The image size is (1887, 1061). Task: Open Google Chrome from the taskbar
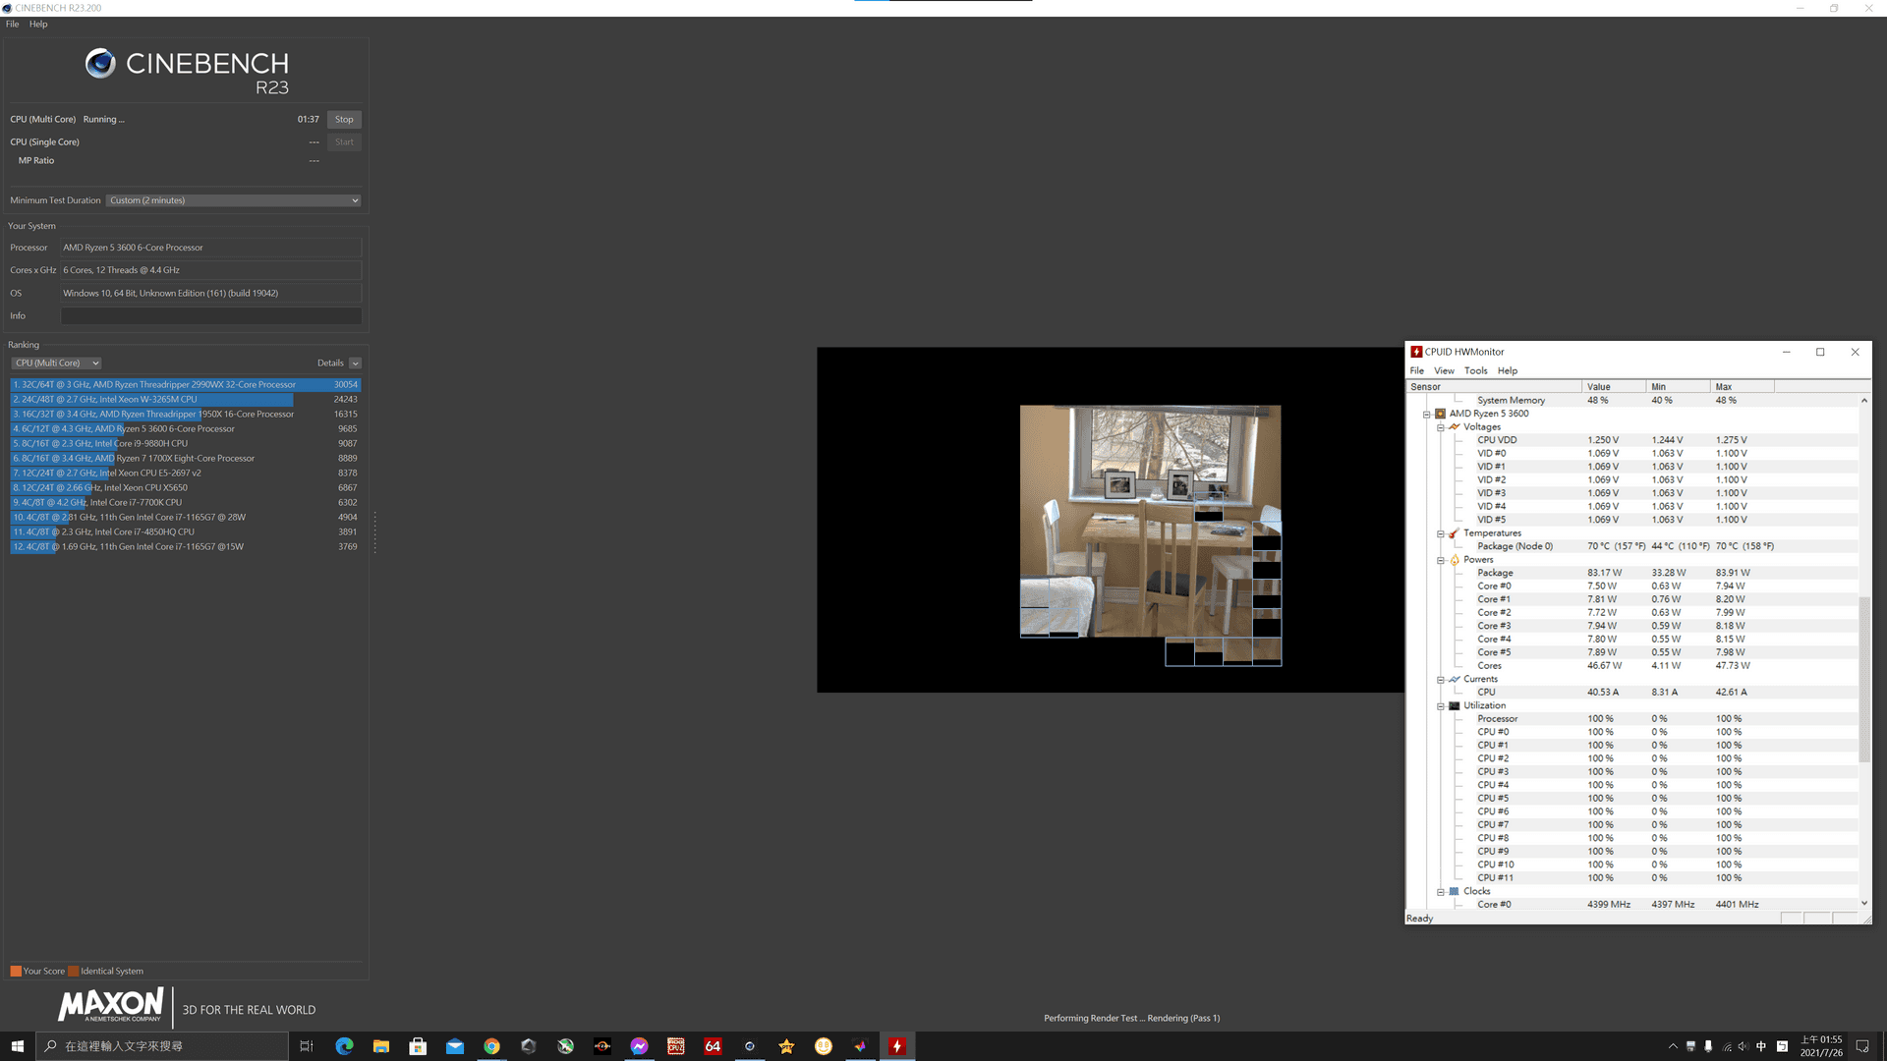pyautogui.click(x=491, y=1046)
